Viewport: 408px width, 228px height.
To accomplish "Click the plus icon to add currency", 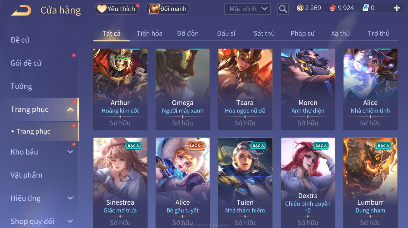I will tap(397, 8).
